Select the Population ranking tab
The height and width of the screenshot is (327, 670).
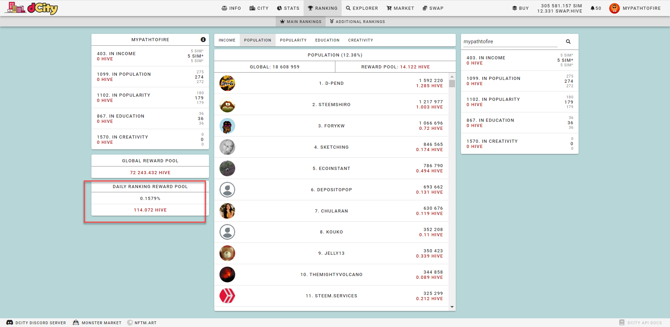[x=258, y=40]
